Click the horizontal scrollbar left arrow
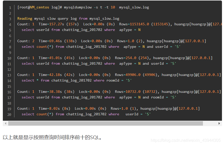Image resolution: width=223 pixels, height=145 pixels. coord(5,123)
